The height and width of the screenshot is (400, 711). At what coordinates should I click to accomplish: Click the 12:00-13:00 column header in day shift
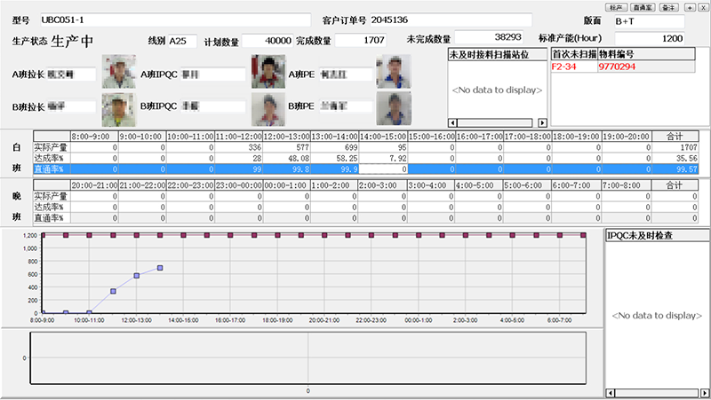288,137
